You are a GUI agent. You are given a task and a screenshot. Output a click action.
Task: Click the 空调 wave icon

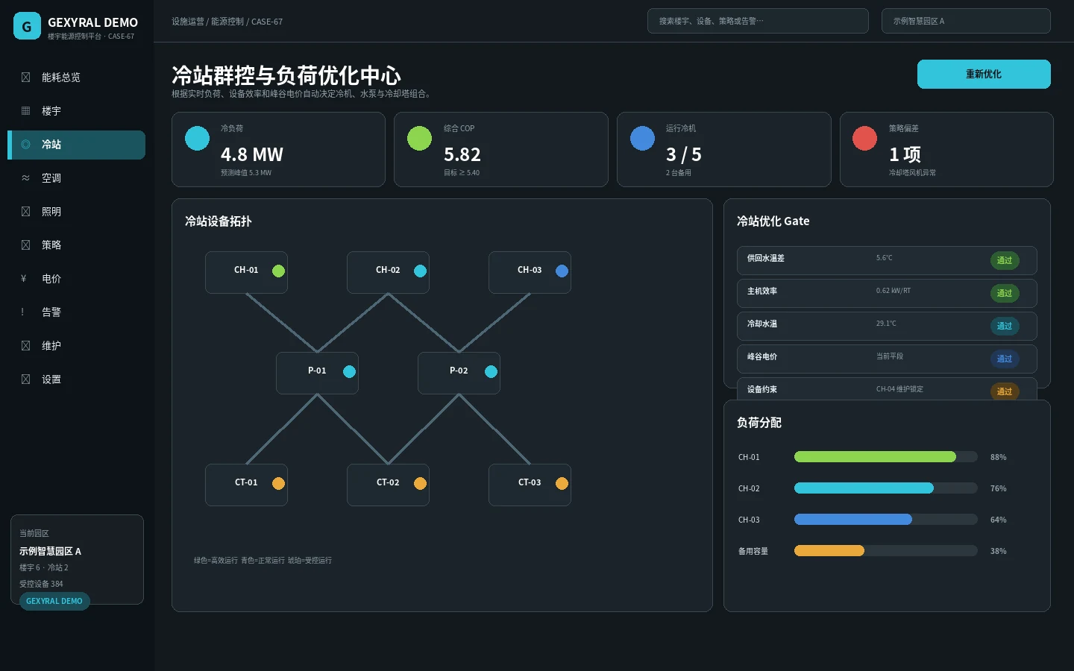click(x=25, y=178)
